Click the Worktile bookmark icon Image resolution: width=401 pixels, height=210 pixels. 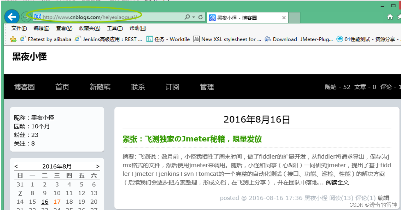pyautogui.click(x=150, y=39)
